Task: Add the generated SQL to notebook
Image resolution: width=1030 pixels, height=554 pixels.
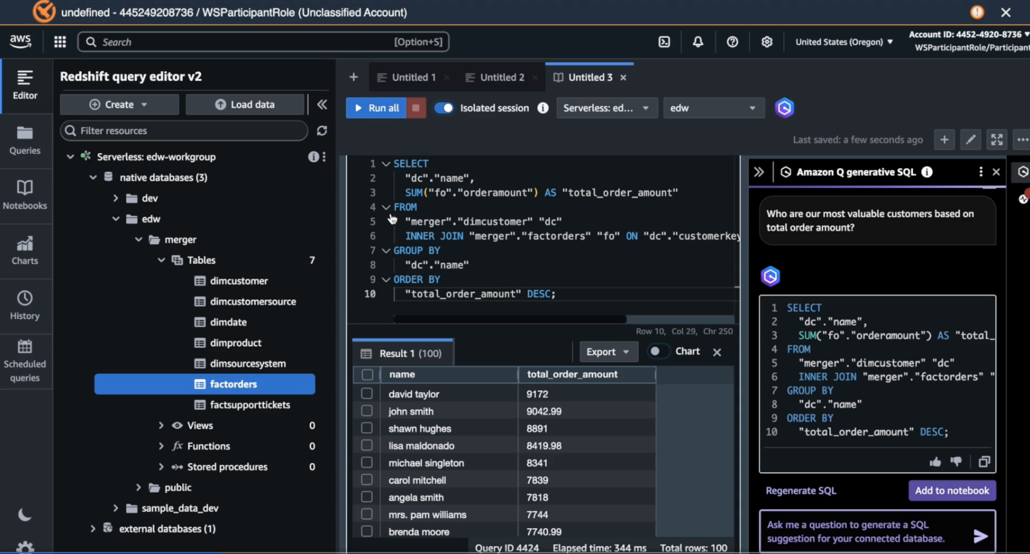Action: point(951,490)
